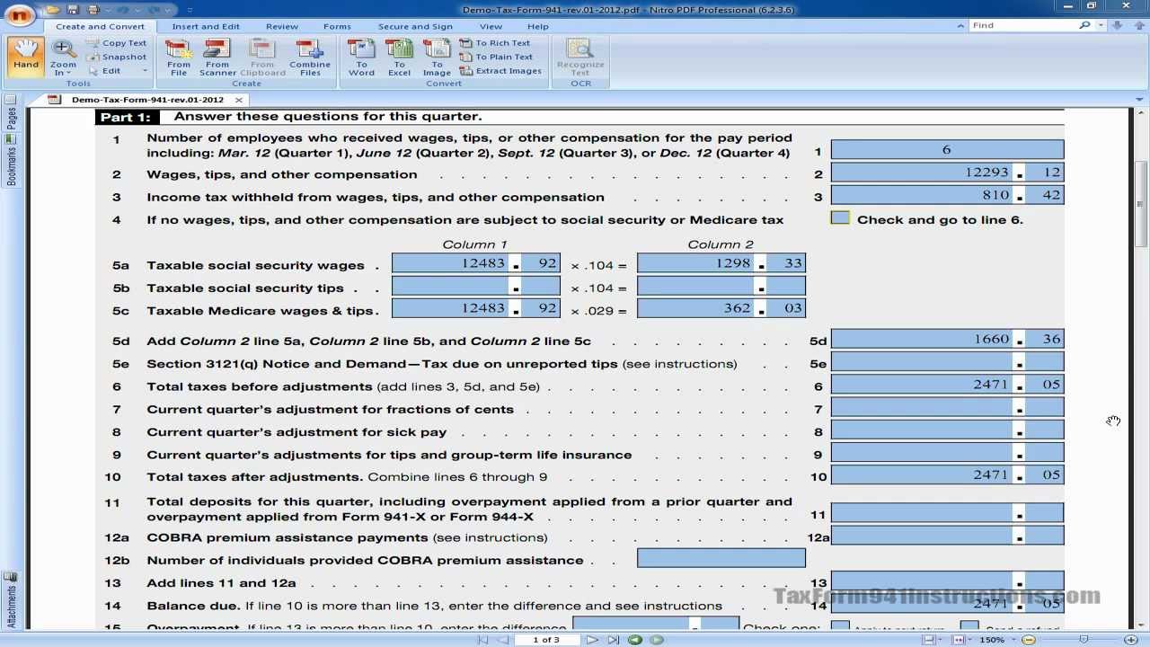Create PDF From File
Screen dimensions: 1150x647
point(179,58)
